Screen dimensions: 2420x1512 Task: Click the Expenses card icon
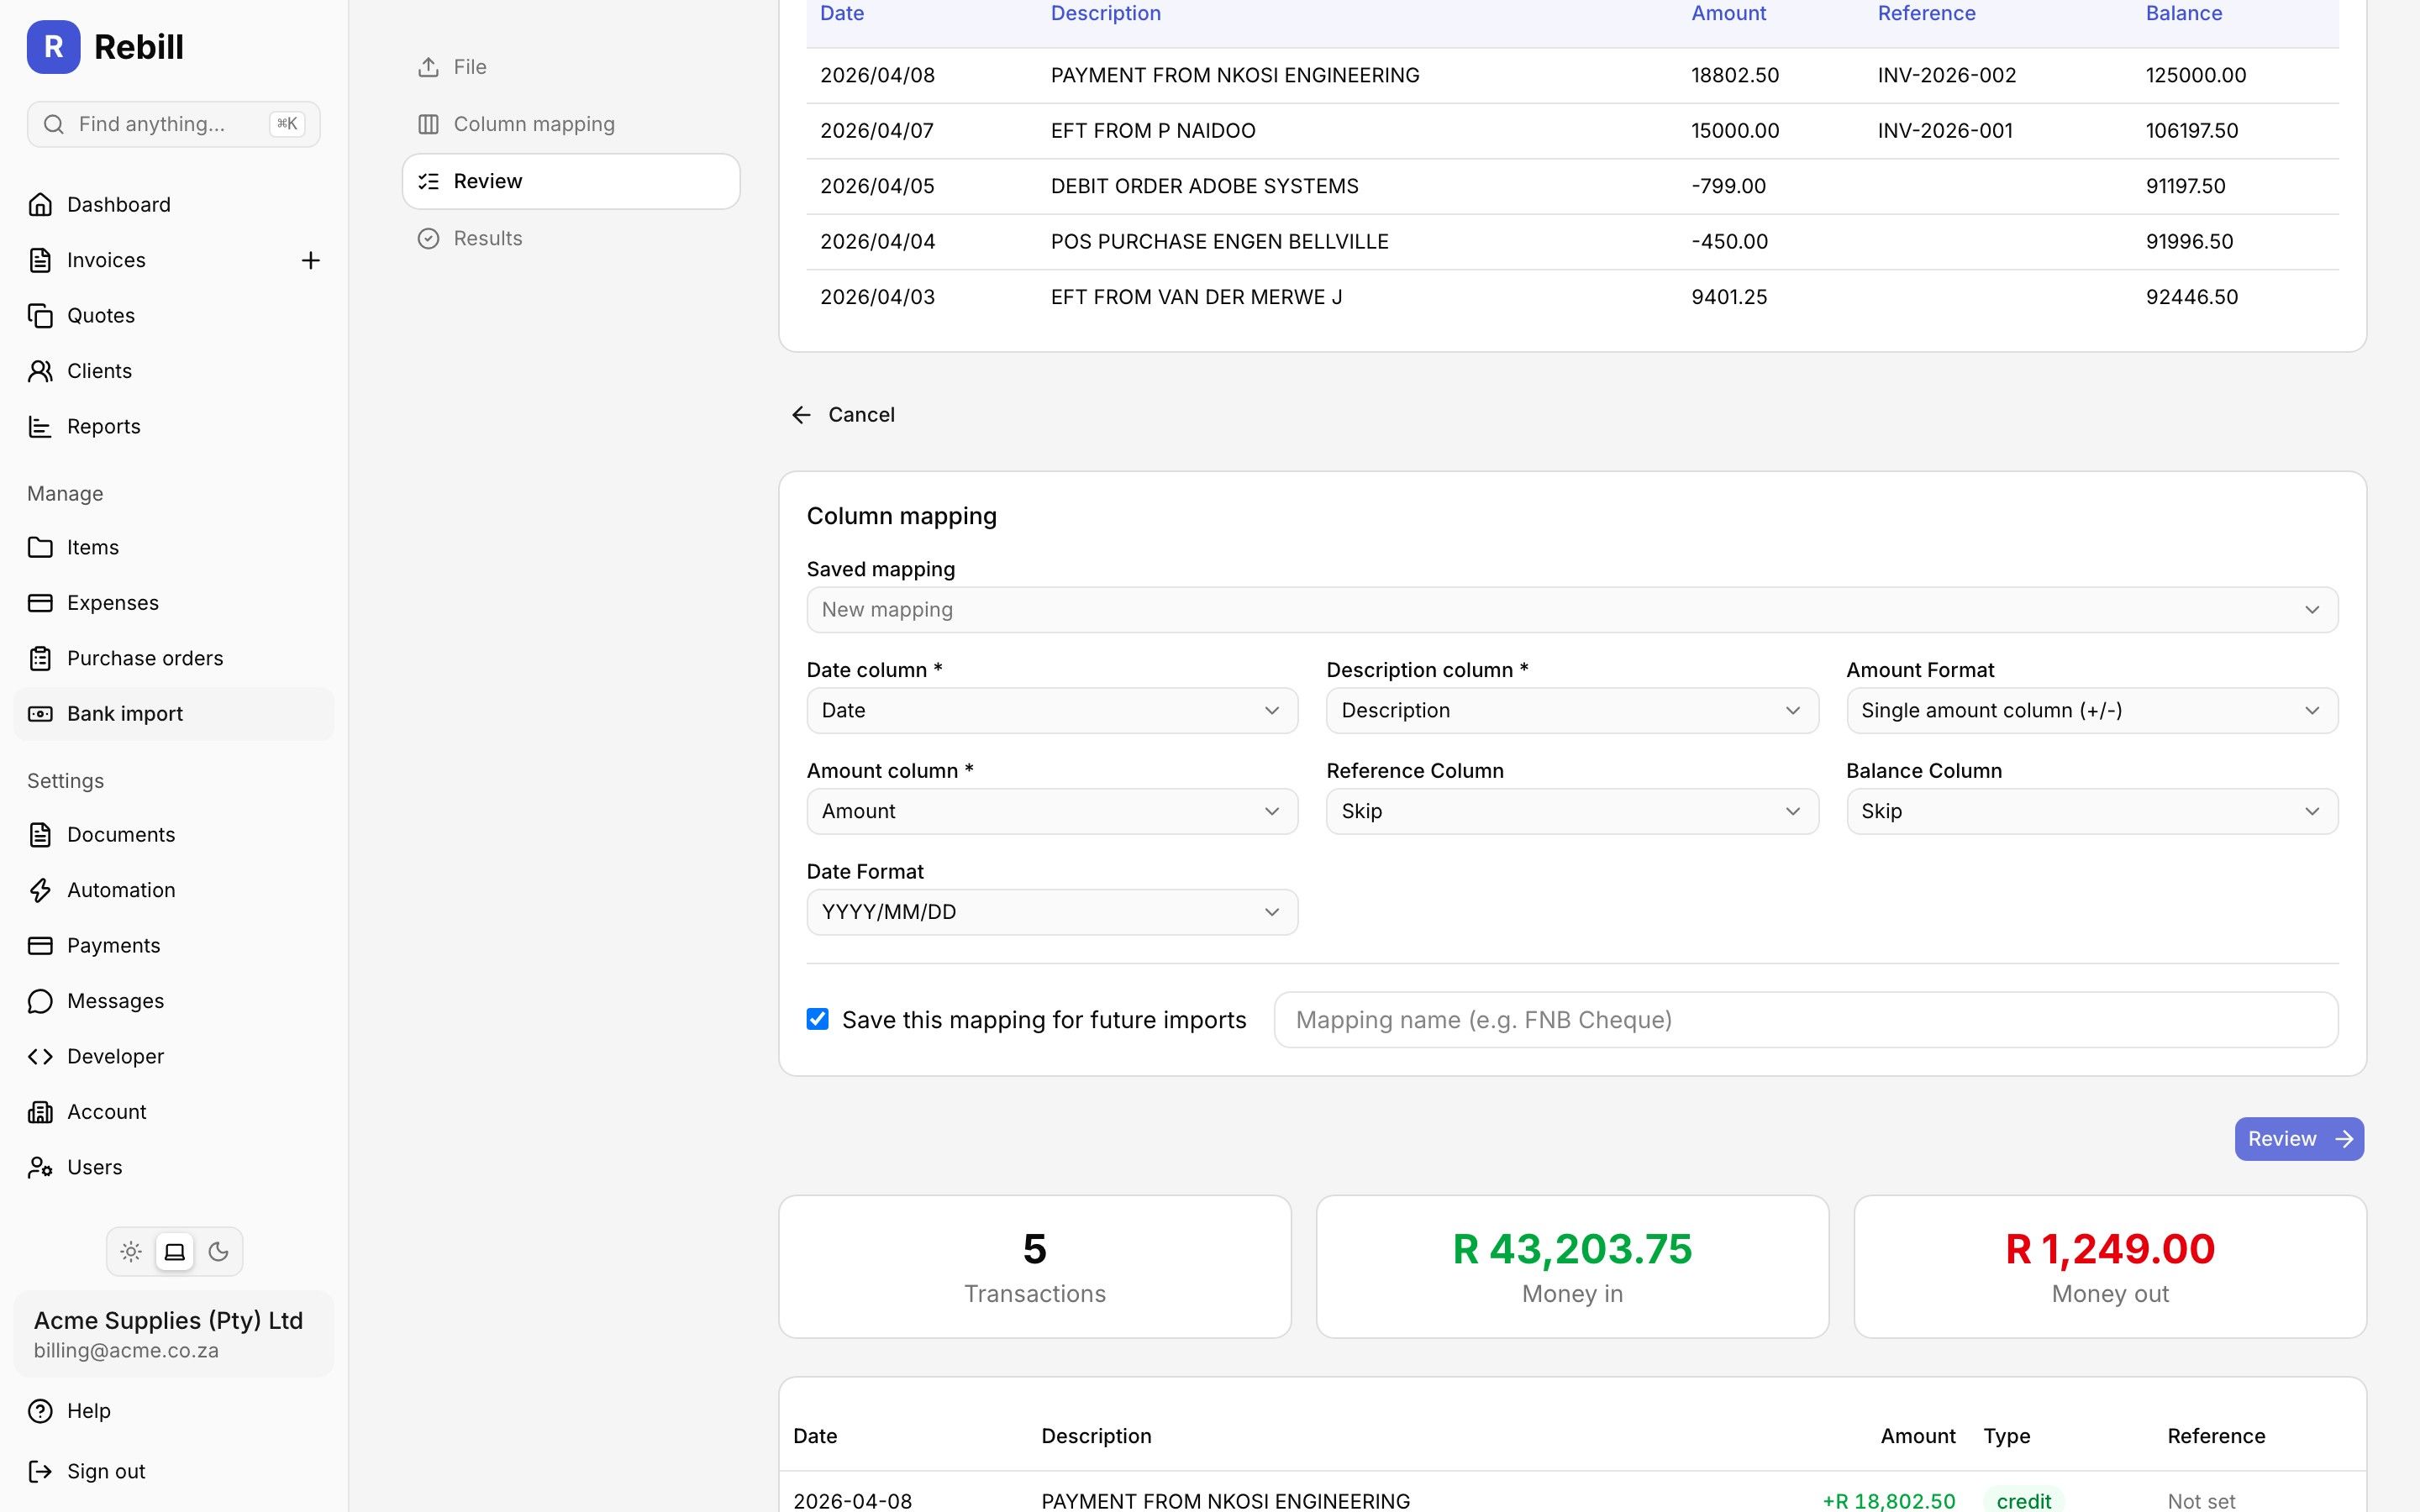pos(40,603)
